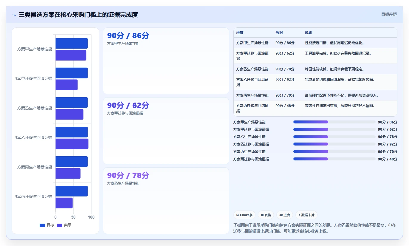Click the purple 实际 bar for 方案丙迁移与回滚证据 in chart

click(x=64, y=203)
